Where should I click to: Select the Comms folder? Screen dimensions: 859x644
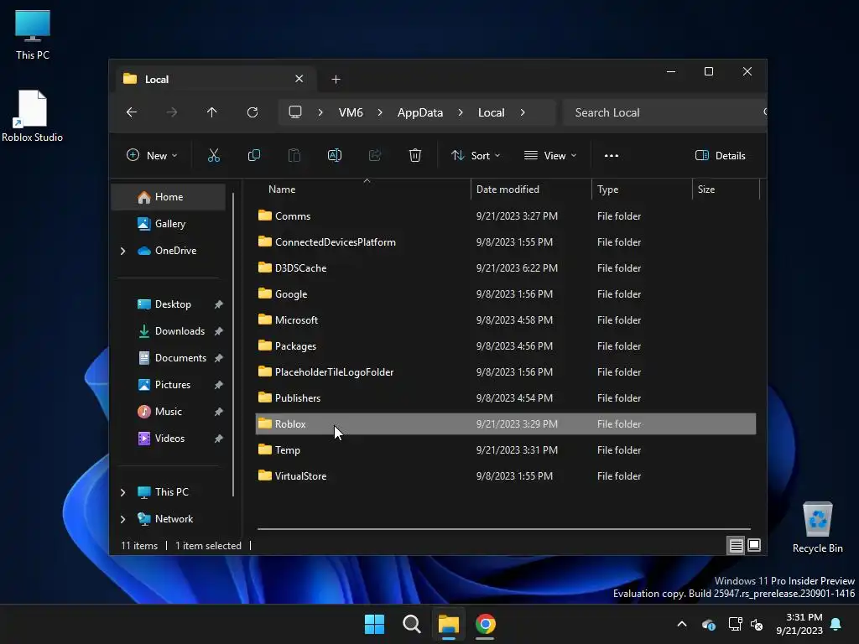click(506, 216)
